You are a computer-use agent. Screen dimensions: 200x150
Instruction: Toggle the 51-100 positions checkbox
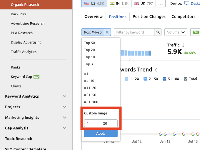pyautogui.click(x=164, y=79)
